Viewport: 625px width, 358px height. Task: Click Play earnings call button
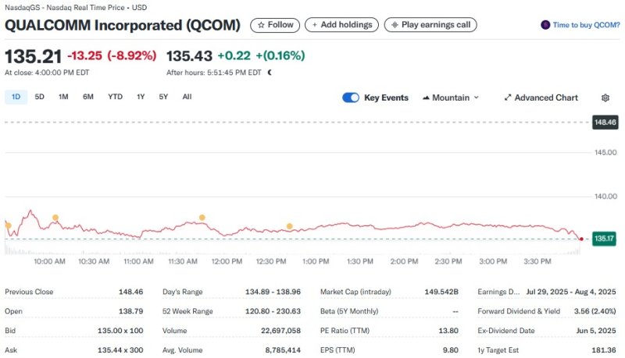coord(430,25)
